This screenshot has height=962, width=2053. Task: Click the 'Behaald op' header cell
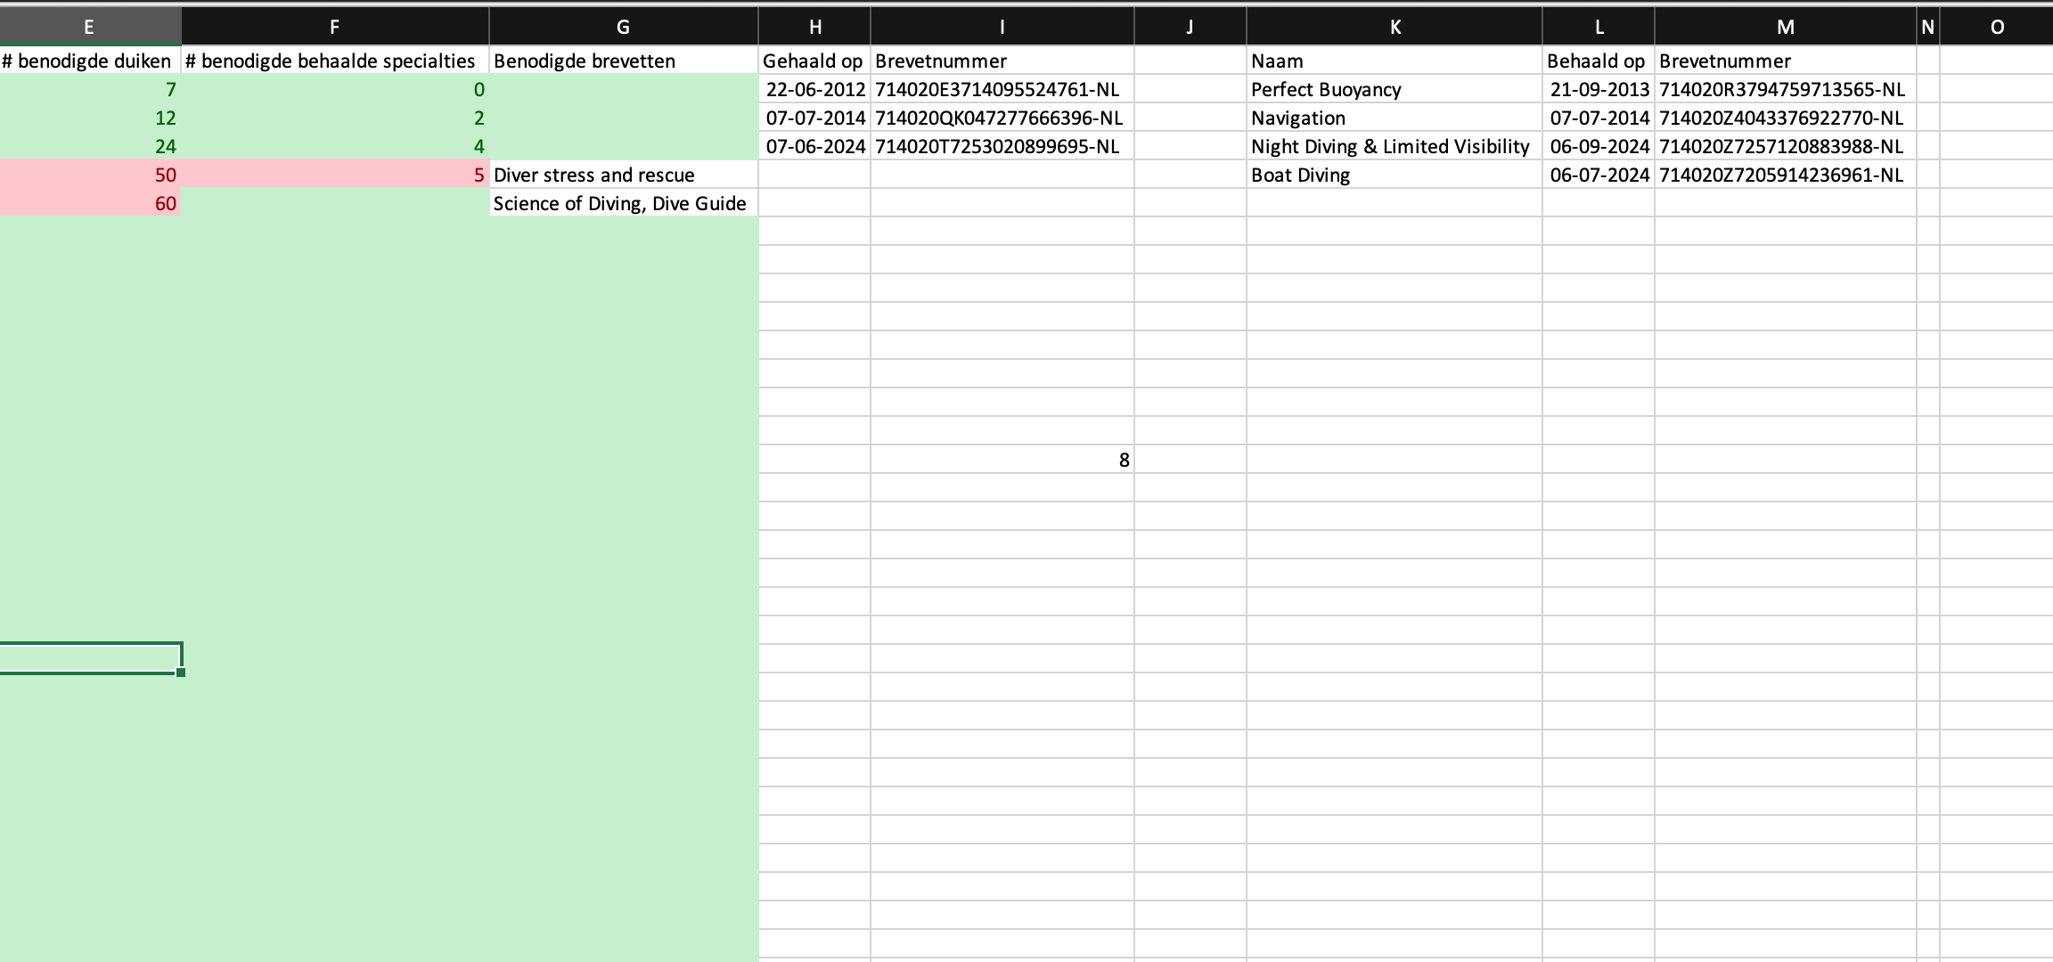(1599, 61)
